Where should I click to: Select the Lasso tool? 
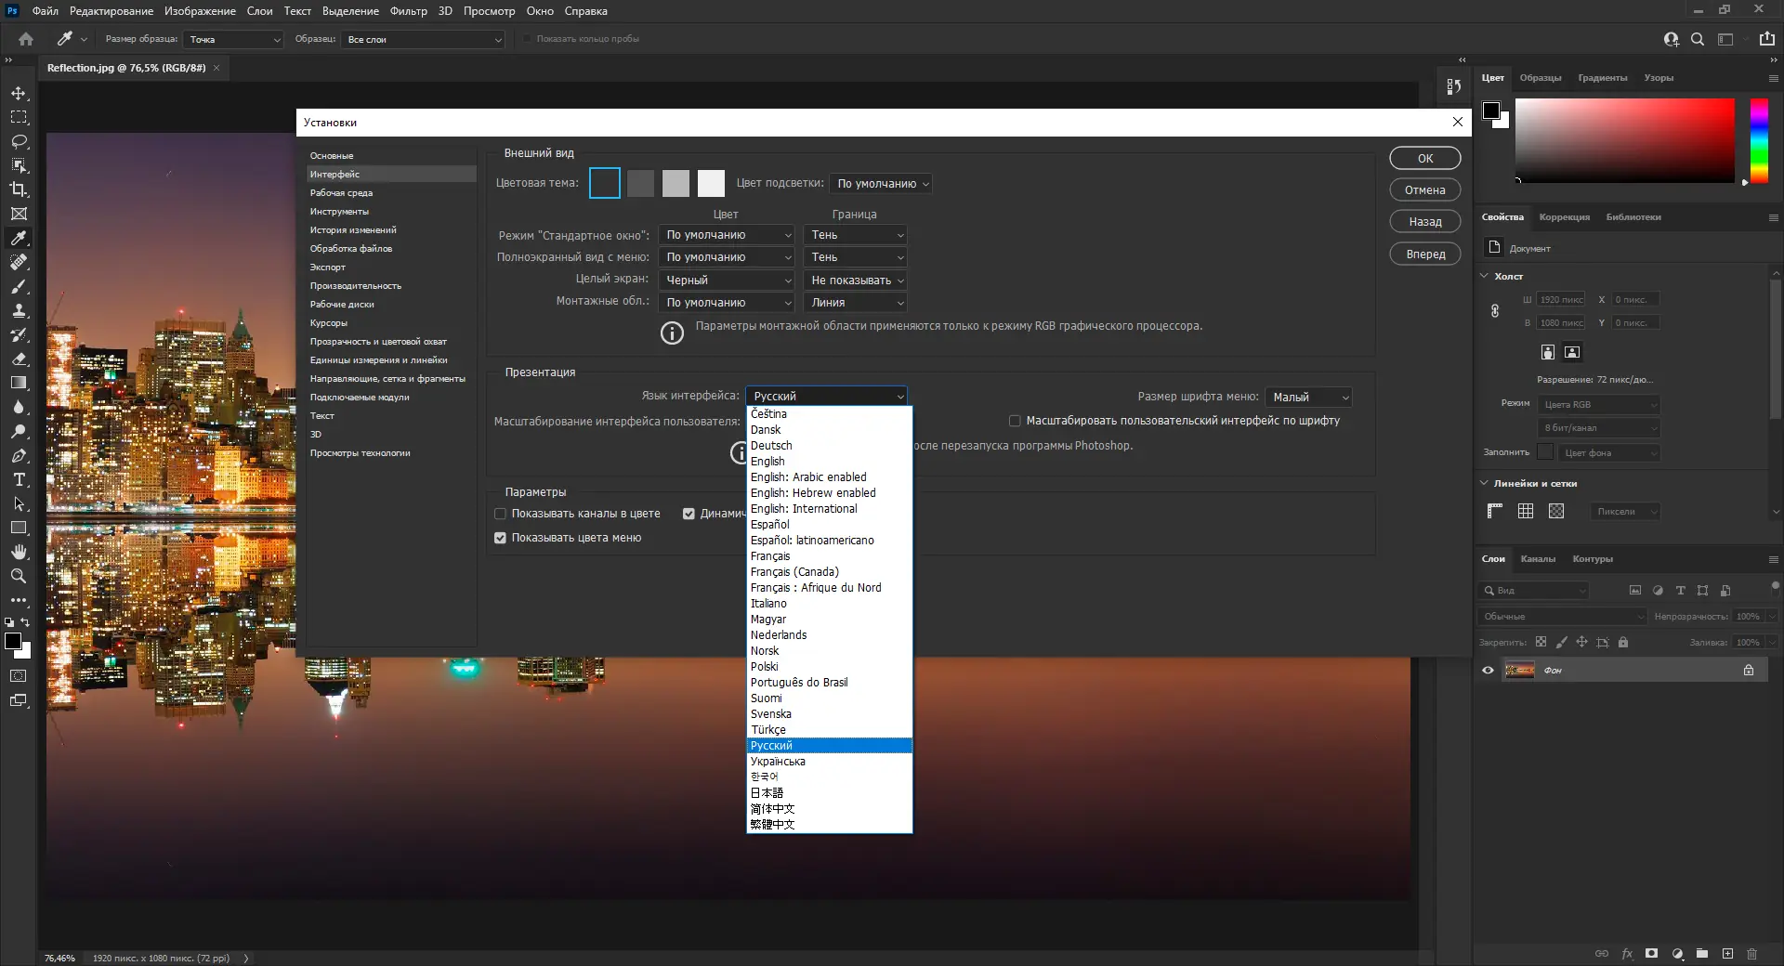[19, 141]
